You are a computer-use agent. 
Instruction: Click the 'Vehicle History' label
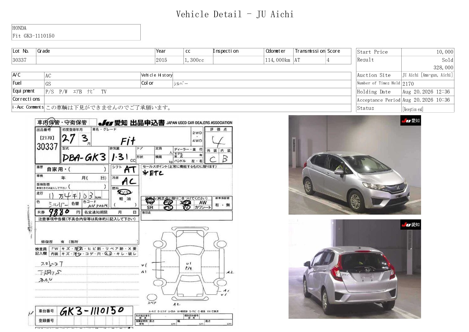tap(157, 75)
